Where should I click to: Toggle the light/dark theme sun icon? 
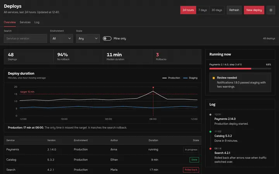click(270, 10)
